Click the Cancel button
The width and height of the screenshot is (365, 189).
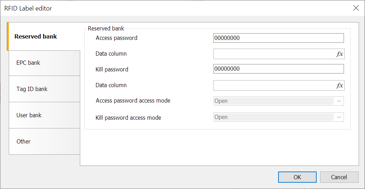click(x=339, y=177)
